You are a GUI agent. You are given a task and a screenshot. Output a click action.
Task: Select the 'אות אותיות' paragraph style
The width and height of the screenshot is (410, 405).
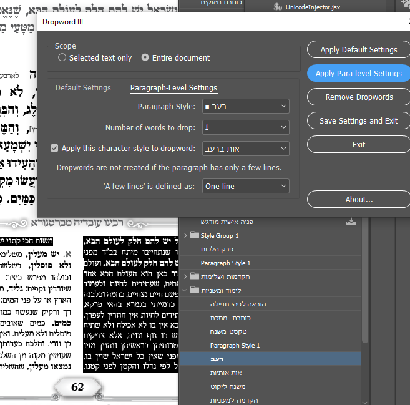[270, 373]
